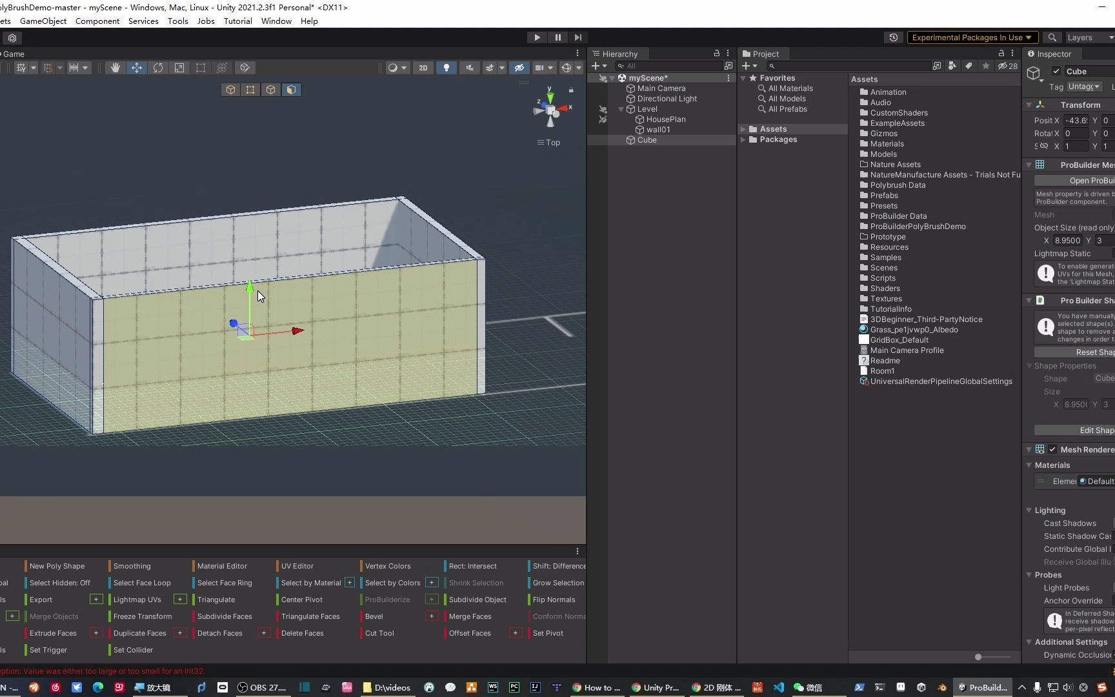Open the Layers dropdown
The width and height of the screenshot is (1115, 697).
click(1089, 37)
